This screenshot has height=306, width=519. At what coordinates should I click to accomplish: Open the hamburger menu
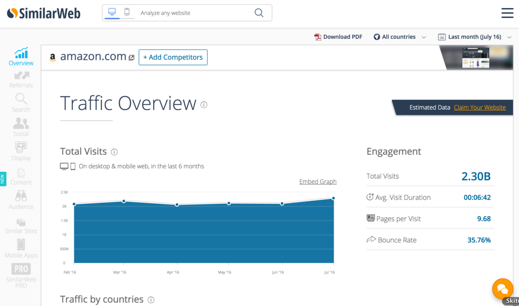(507, 13)
